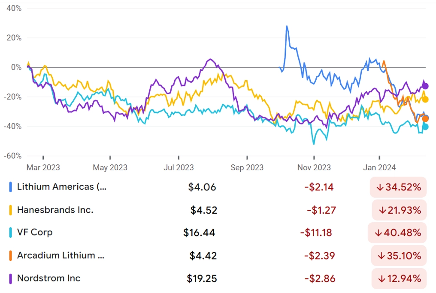Click the 35.10% decline badge
This screenshot has height=293, width=436.
click(399, 256)
